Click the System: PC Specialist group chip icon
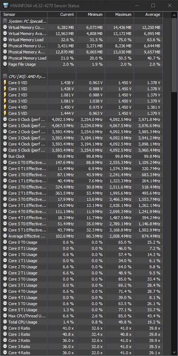178x356 pixels. click(x=5, y=21)
